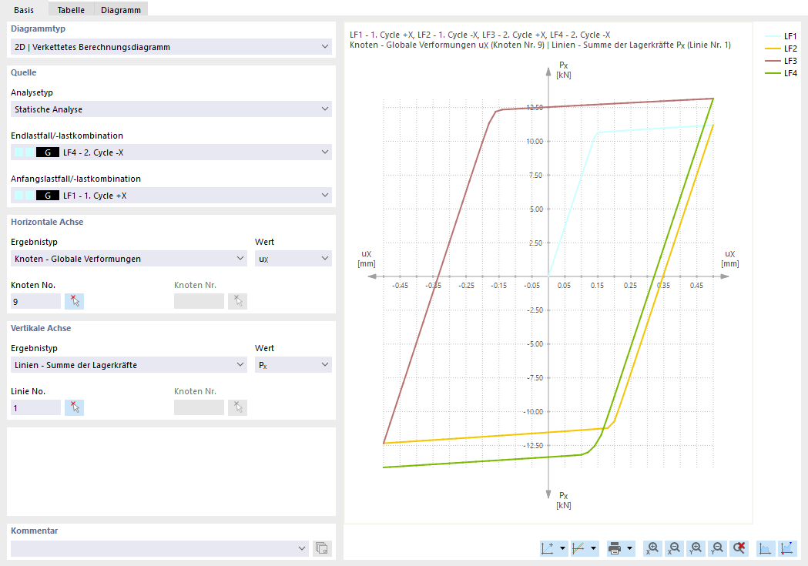Reset zoom with red X magnifier

pyautogui.click(x=739, y=548)
